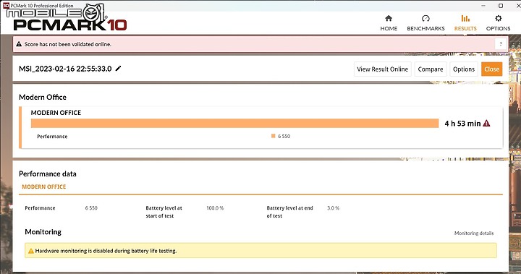Image resolution: width=521 pixels, height=274 pixels.
Task: Click the warning triangle beside 4 h 53 min
Action: click(486, 123)
